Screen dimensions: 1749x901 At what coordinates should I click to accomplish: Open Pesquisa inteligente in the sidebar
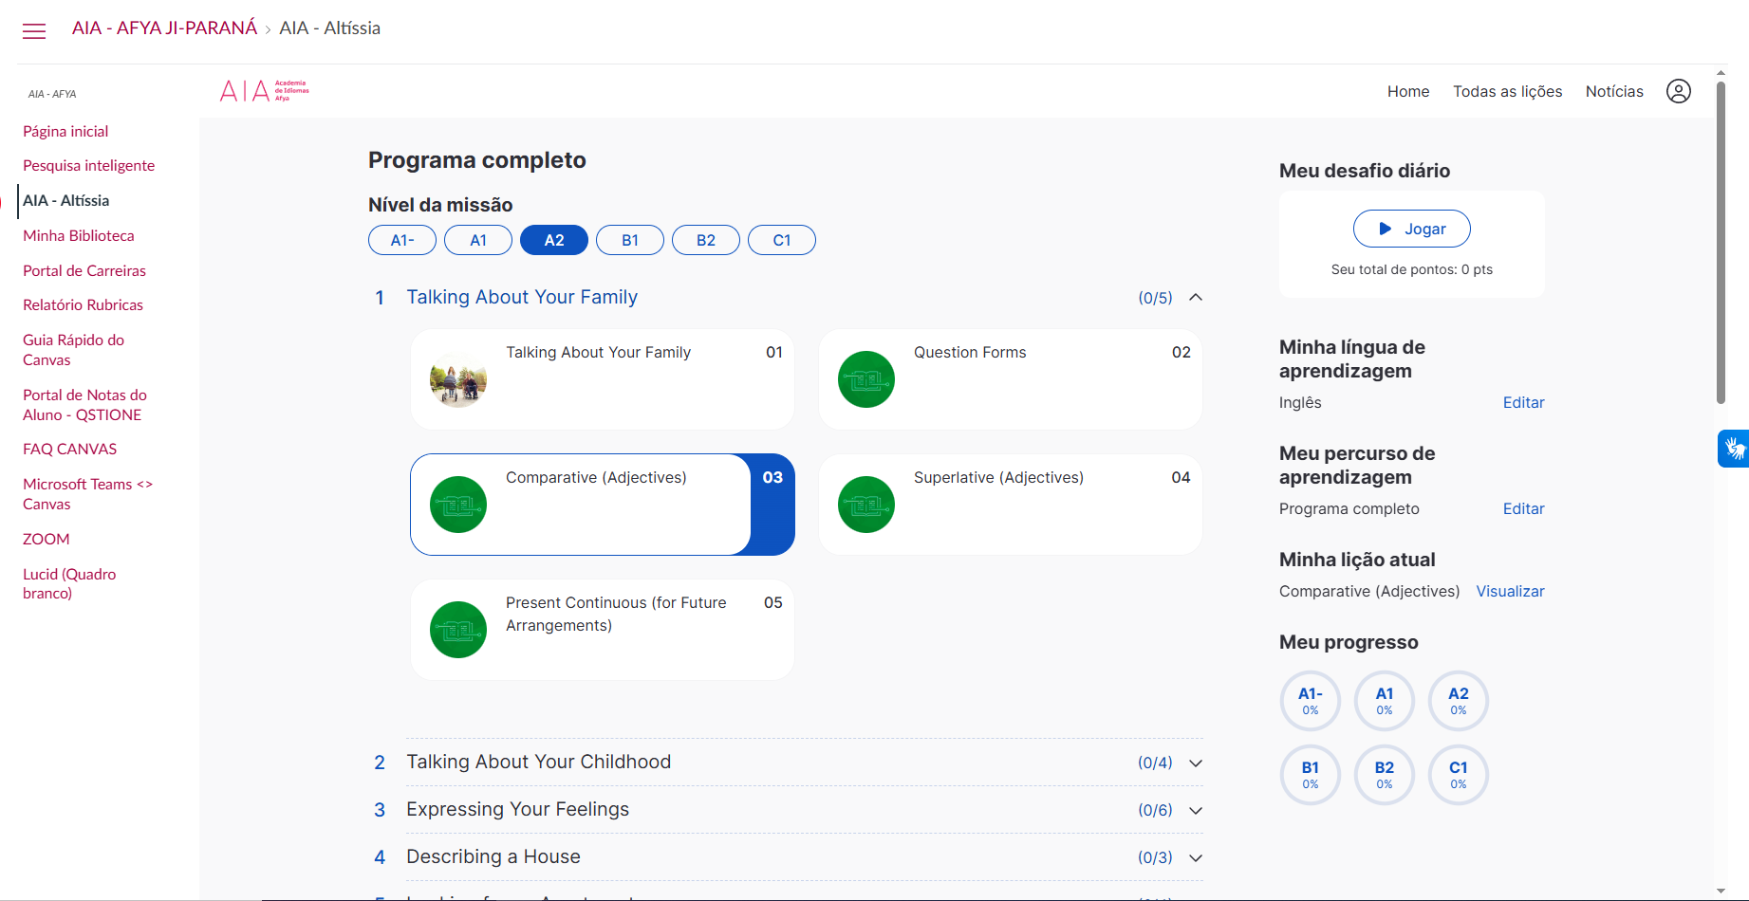pyautogui.click(x=88, y=165)
